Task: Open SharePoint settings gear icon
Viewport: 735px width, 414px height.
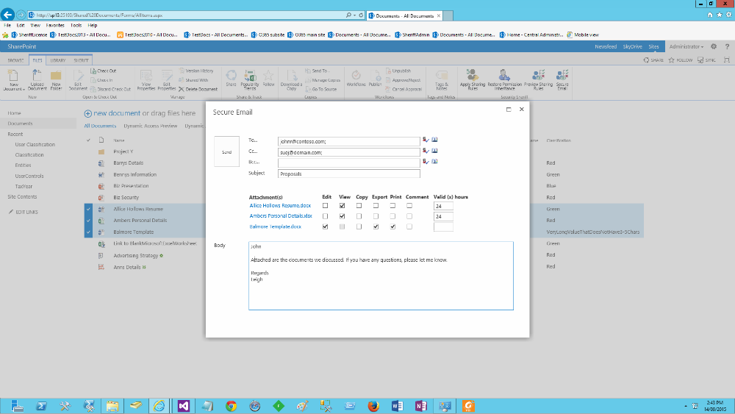Action: (x=714, y=46)
